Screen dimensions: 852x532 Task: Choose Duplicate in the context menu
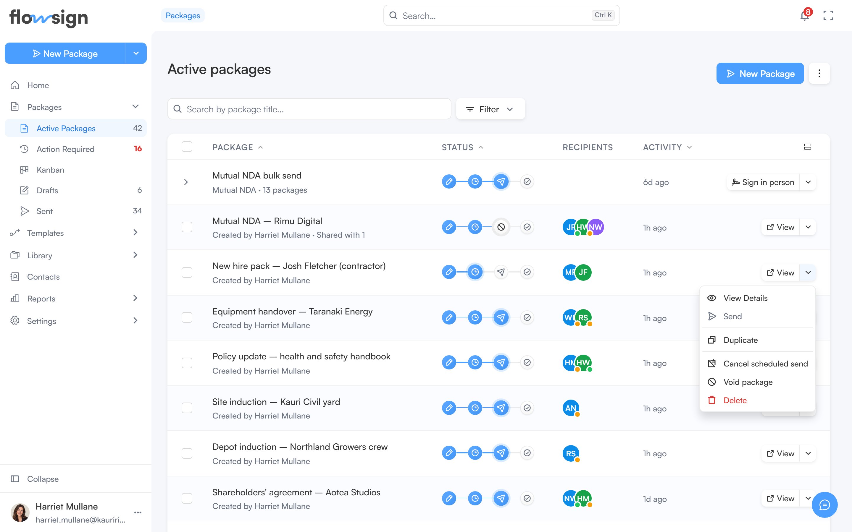(x=758, y=340)
